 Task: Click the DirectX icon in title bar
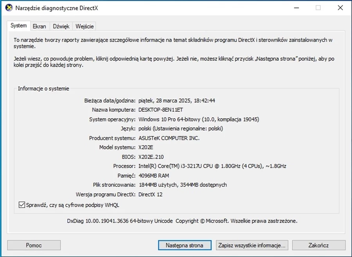(x=7, y=8)
